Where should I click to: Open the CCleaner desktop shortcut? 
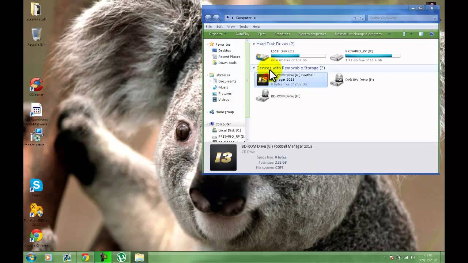pos(36,87)
